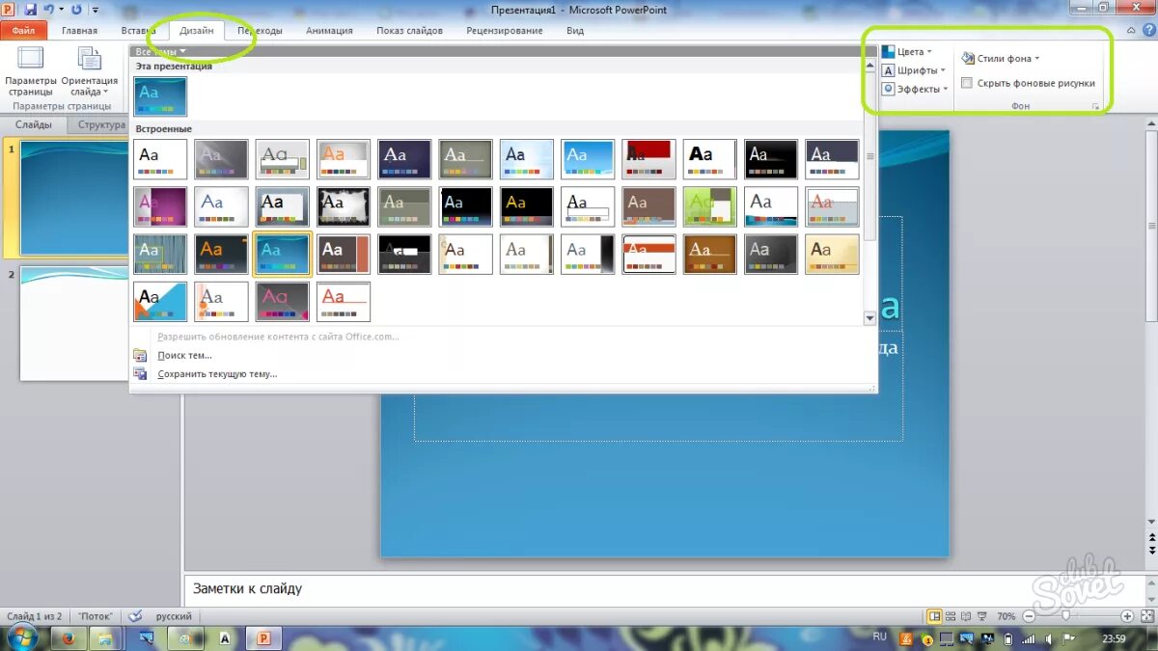Screen dimensions: 1158x651
Task: Fit slide to current window
Action: pyautogui.click(x=1145, y=615)
